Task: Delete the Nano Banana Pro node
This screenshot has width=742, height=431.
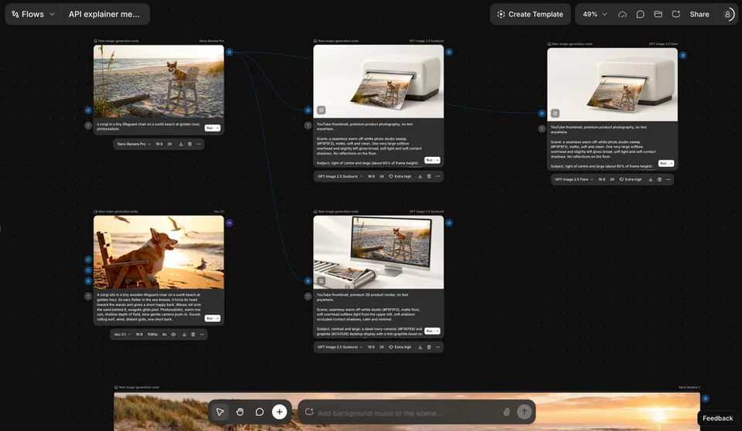Action: (x=190, y=144)
